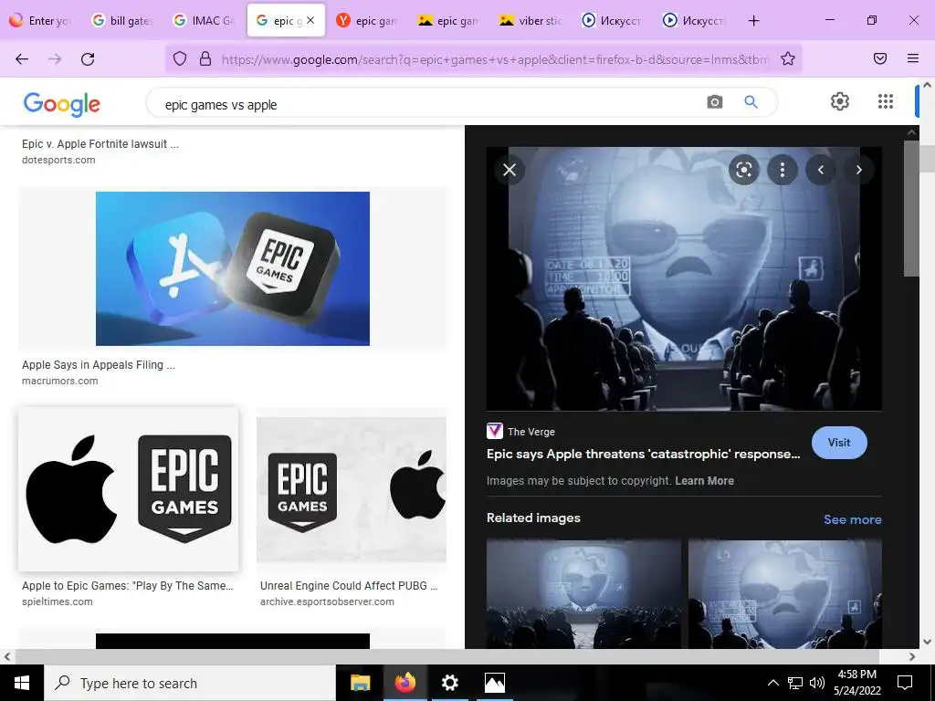
Task: Open Photos app in the taskbar
Action: (494, 683)
